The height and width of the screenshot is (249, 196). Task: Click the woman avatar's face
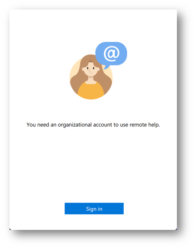click(90, 69)
